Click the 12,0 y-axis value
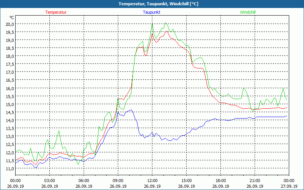The image size is (304, 190). [9, 153]
